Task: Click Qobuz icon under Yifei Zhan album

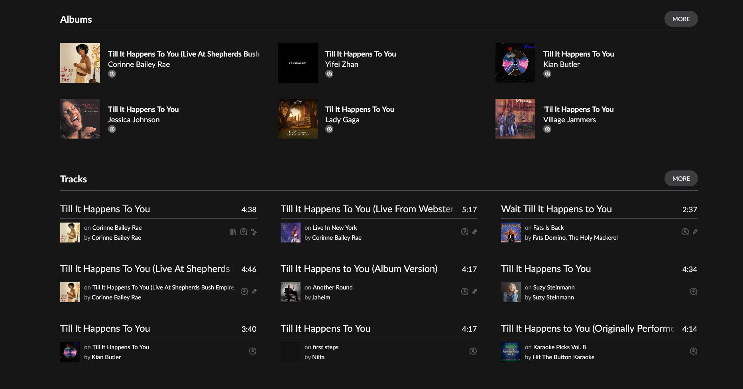Action: point(329,74)
